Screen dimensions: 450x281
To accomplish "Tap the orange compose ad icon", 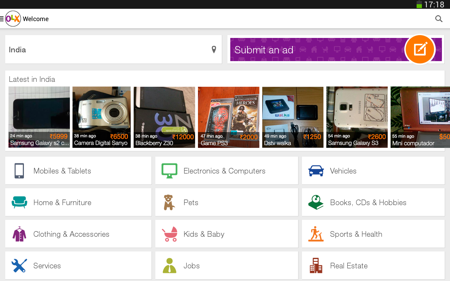I will tap(420, 50).
